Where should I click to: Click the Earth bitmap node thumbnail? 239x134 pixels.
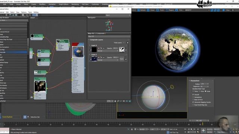tap(40, 86)
